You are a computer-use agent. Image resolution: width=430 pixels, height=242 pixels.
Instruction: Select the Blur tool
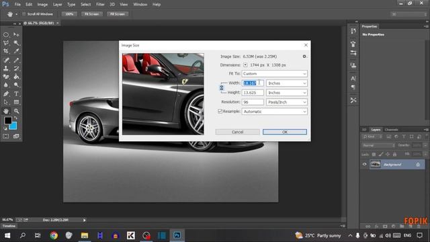[6, 85]
